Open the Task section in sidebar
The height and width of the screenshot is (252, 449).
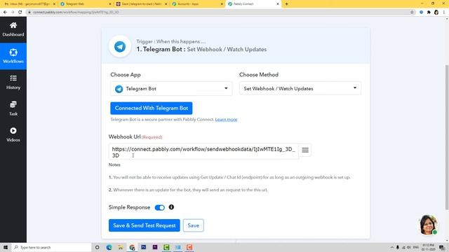13,108
